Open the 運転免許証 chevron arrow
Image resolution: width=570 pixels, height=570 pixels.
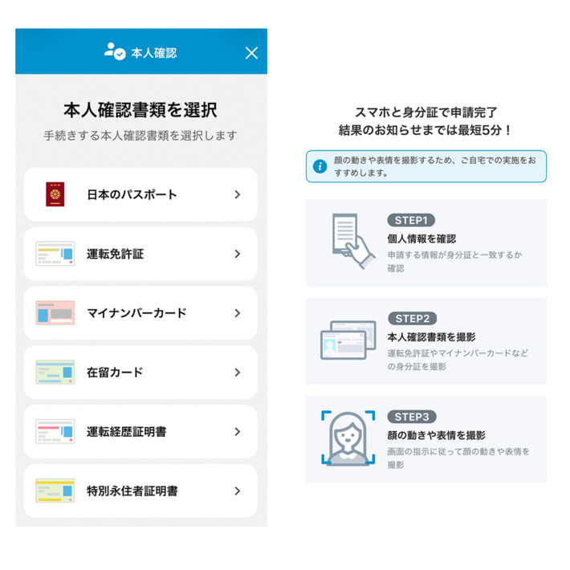238,254
